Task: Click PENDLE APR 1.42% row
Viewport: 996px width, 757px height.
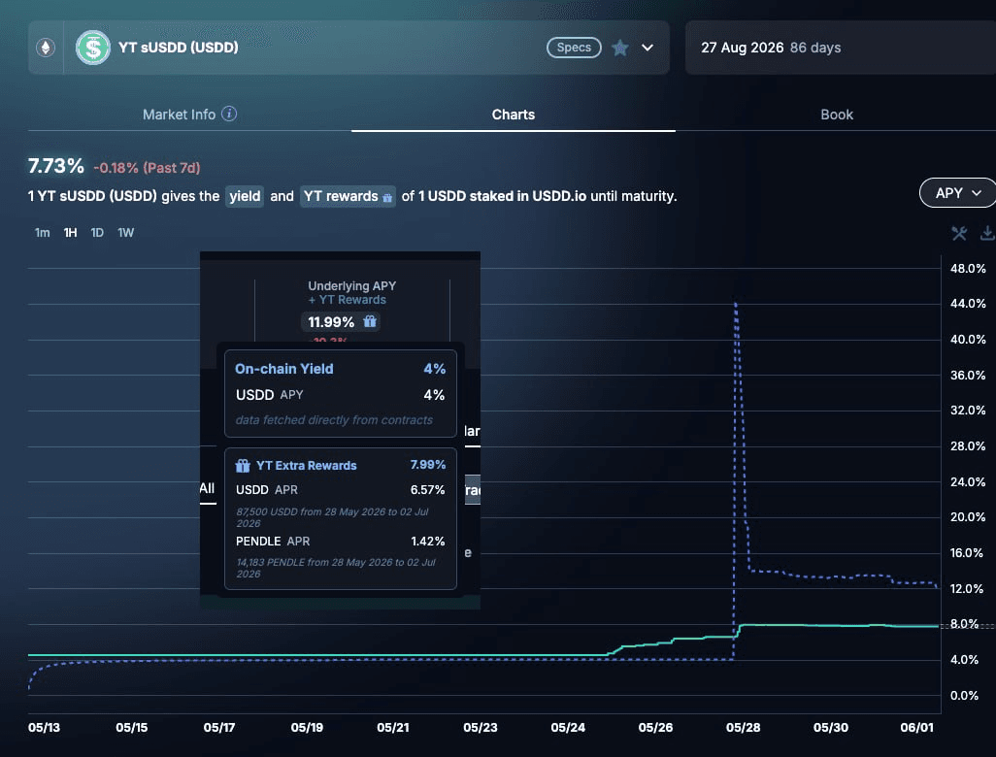Action: [341, 542]
